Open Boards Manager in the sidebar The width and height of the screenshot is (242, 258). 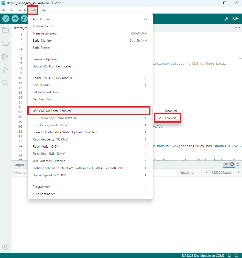click(x=5, y=43)
